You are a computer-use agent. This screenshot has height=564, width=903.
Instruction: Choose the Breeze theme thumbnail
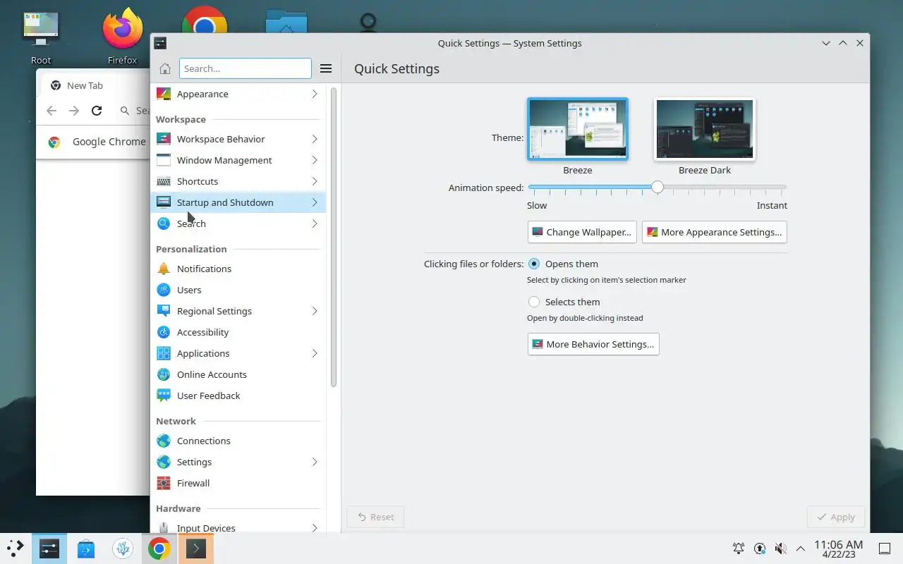click(578, 130)
